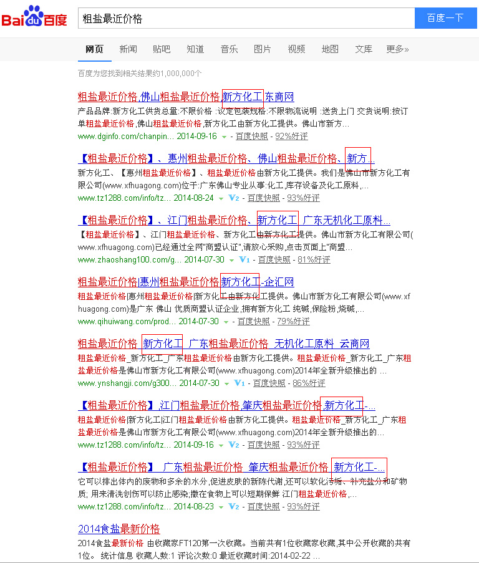
Task: Click 93%好评 on the 2014-08-24 result
Action: [x=303, y=198]
